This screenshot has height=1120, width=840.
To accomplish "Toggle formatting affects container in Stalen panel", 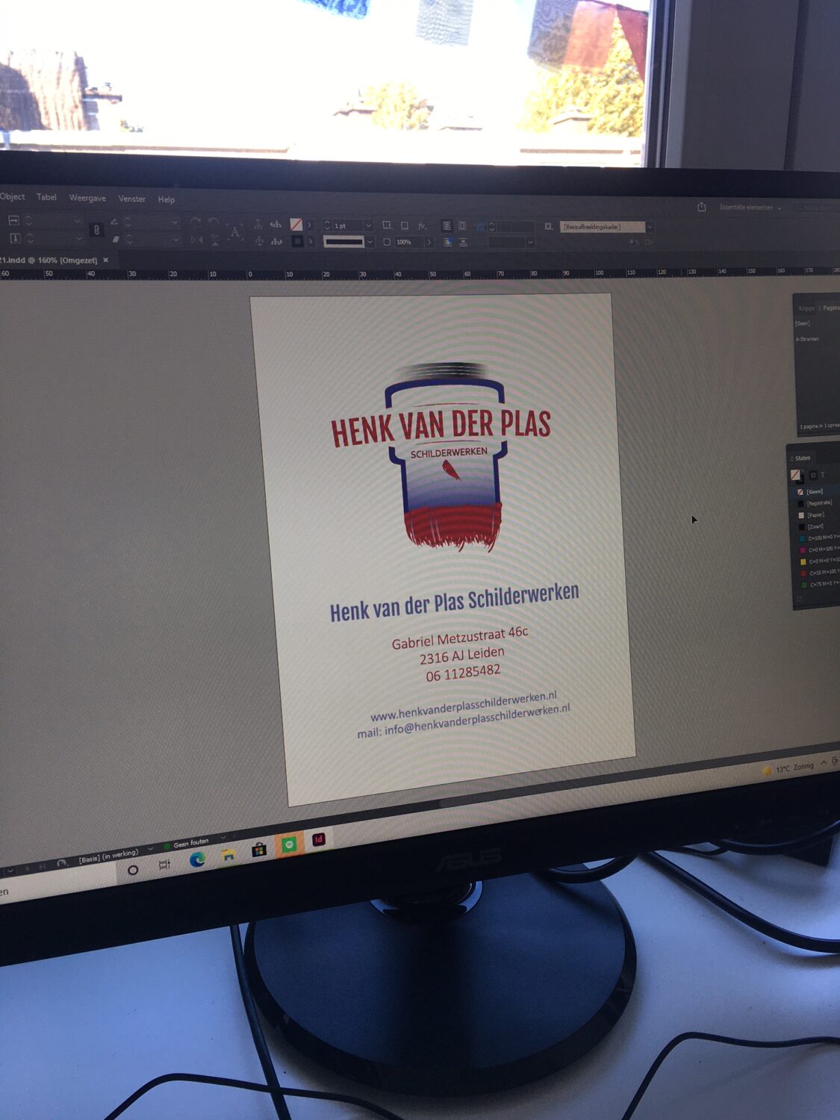I will (x=813, y=475).
